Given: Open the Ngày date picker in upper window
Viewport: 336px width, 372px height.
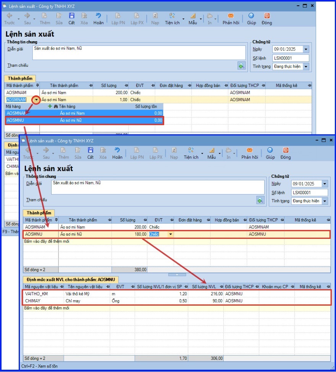Looking at the screenshot, I should (x=306, y=50).
